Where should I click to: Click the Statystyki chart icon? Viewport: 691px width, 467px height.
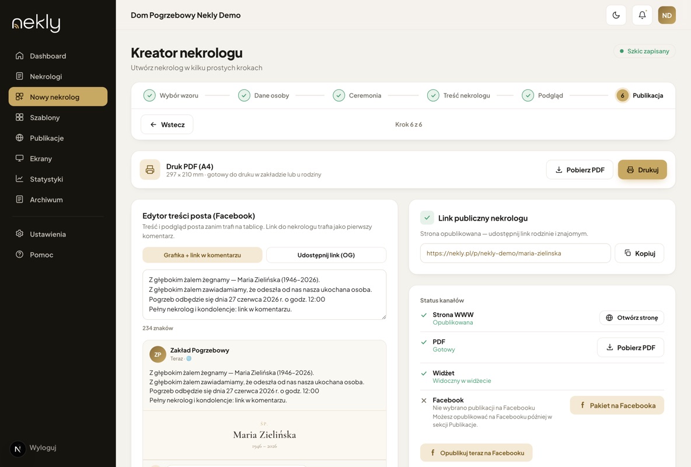19,179
